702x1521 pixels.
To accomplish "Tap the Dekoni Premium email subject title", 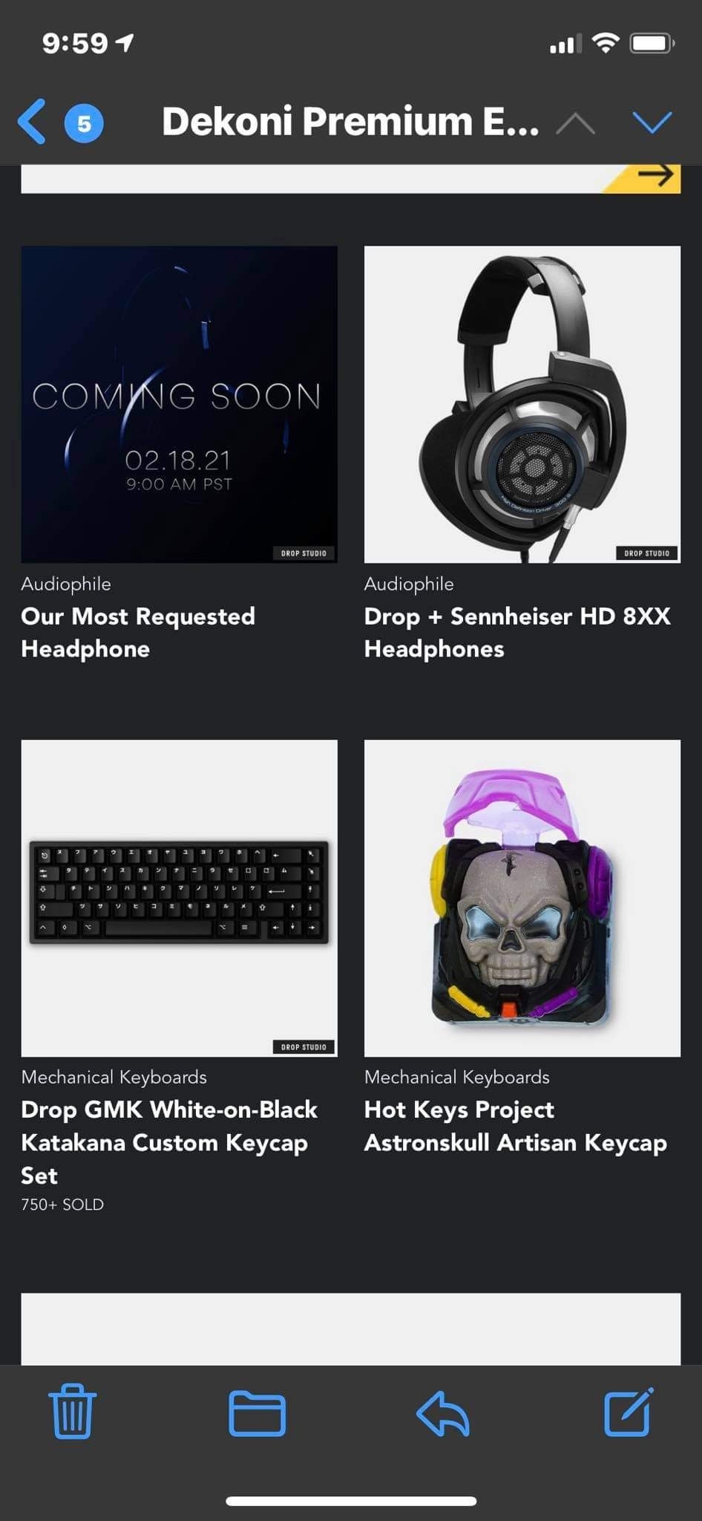I will (x=350, y=122).
